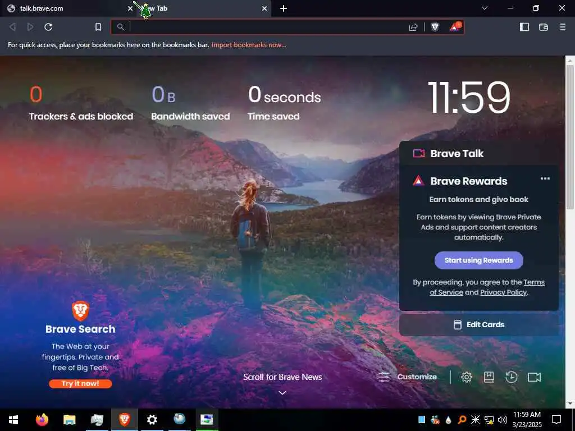Screen dimensions: 575x431
Task: Click Start using Rewards button
Action: point(478,260)
